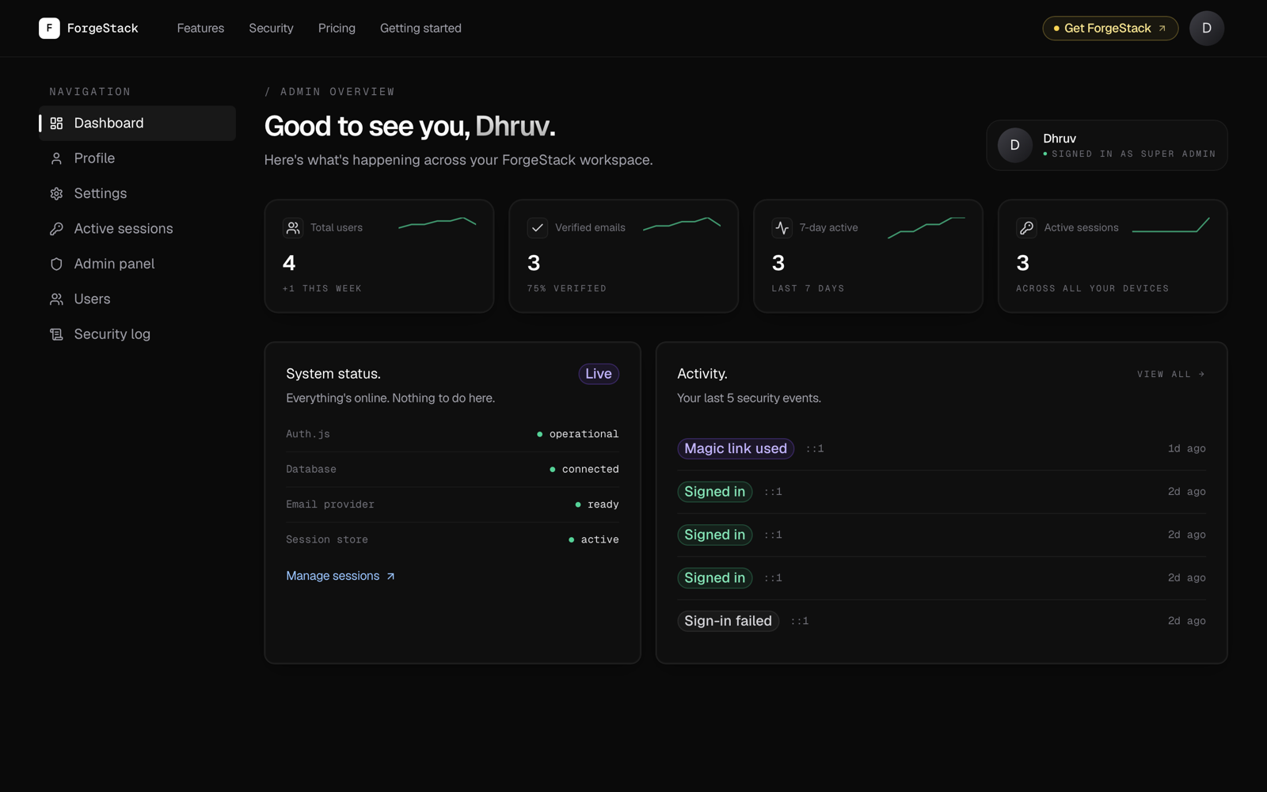Go to the Pricing nav item

point(337,29)
